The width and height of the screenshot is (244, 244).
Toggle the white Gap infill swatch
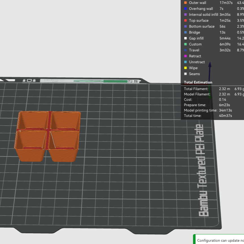coord(185,38)
